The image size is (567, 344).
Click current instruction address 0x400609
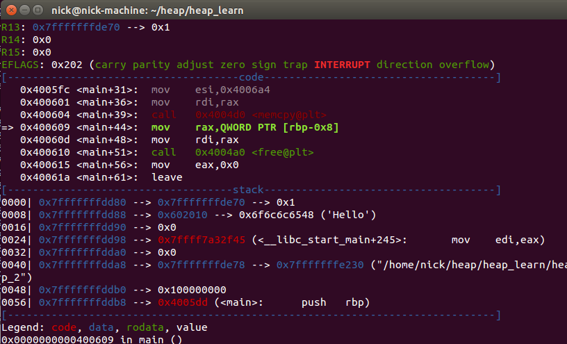click(45, 127)
